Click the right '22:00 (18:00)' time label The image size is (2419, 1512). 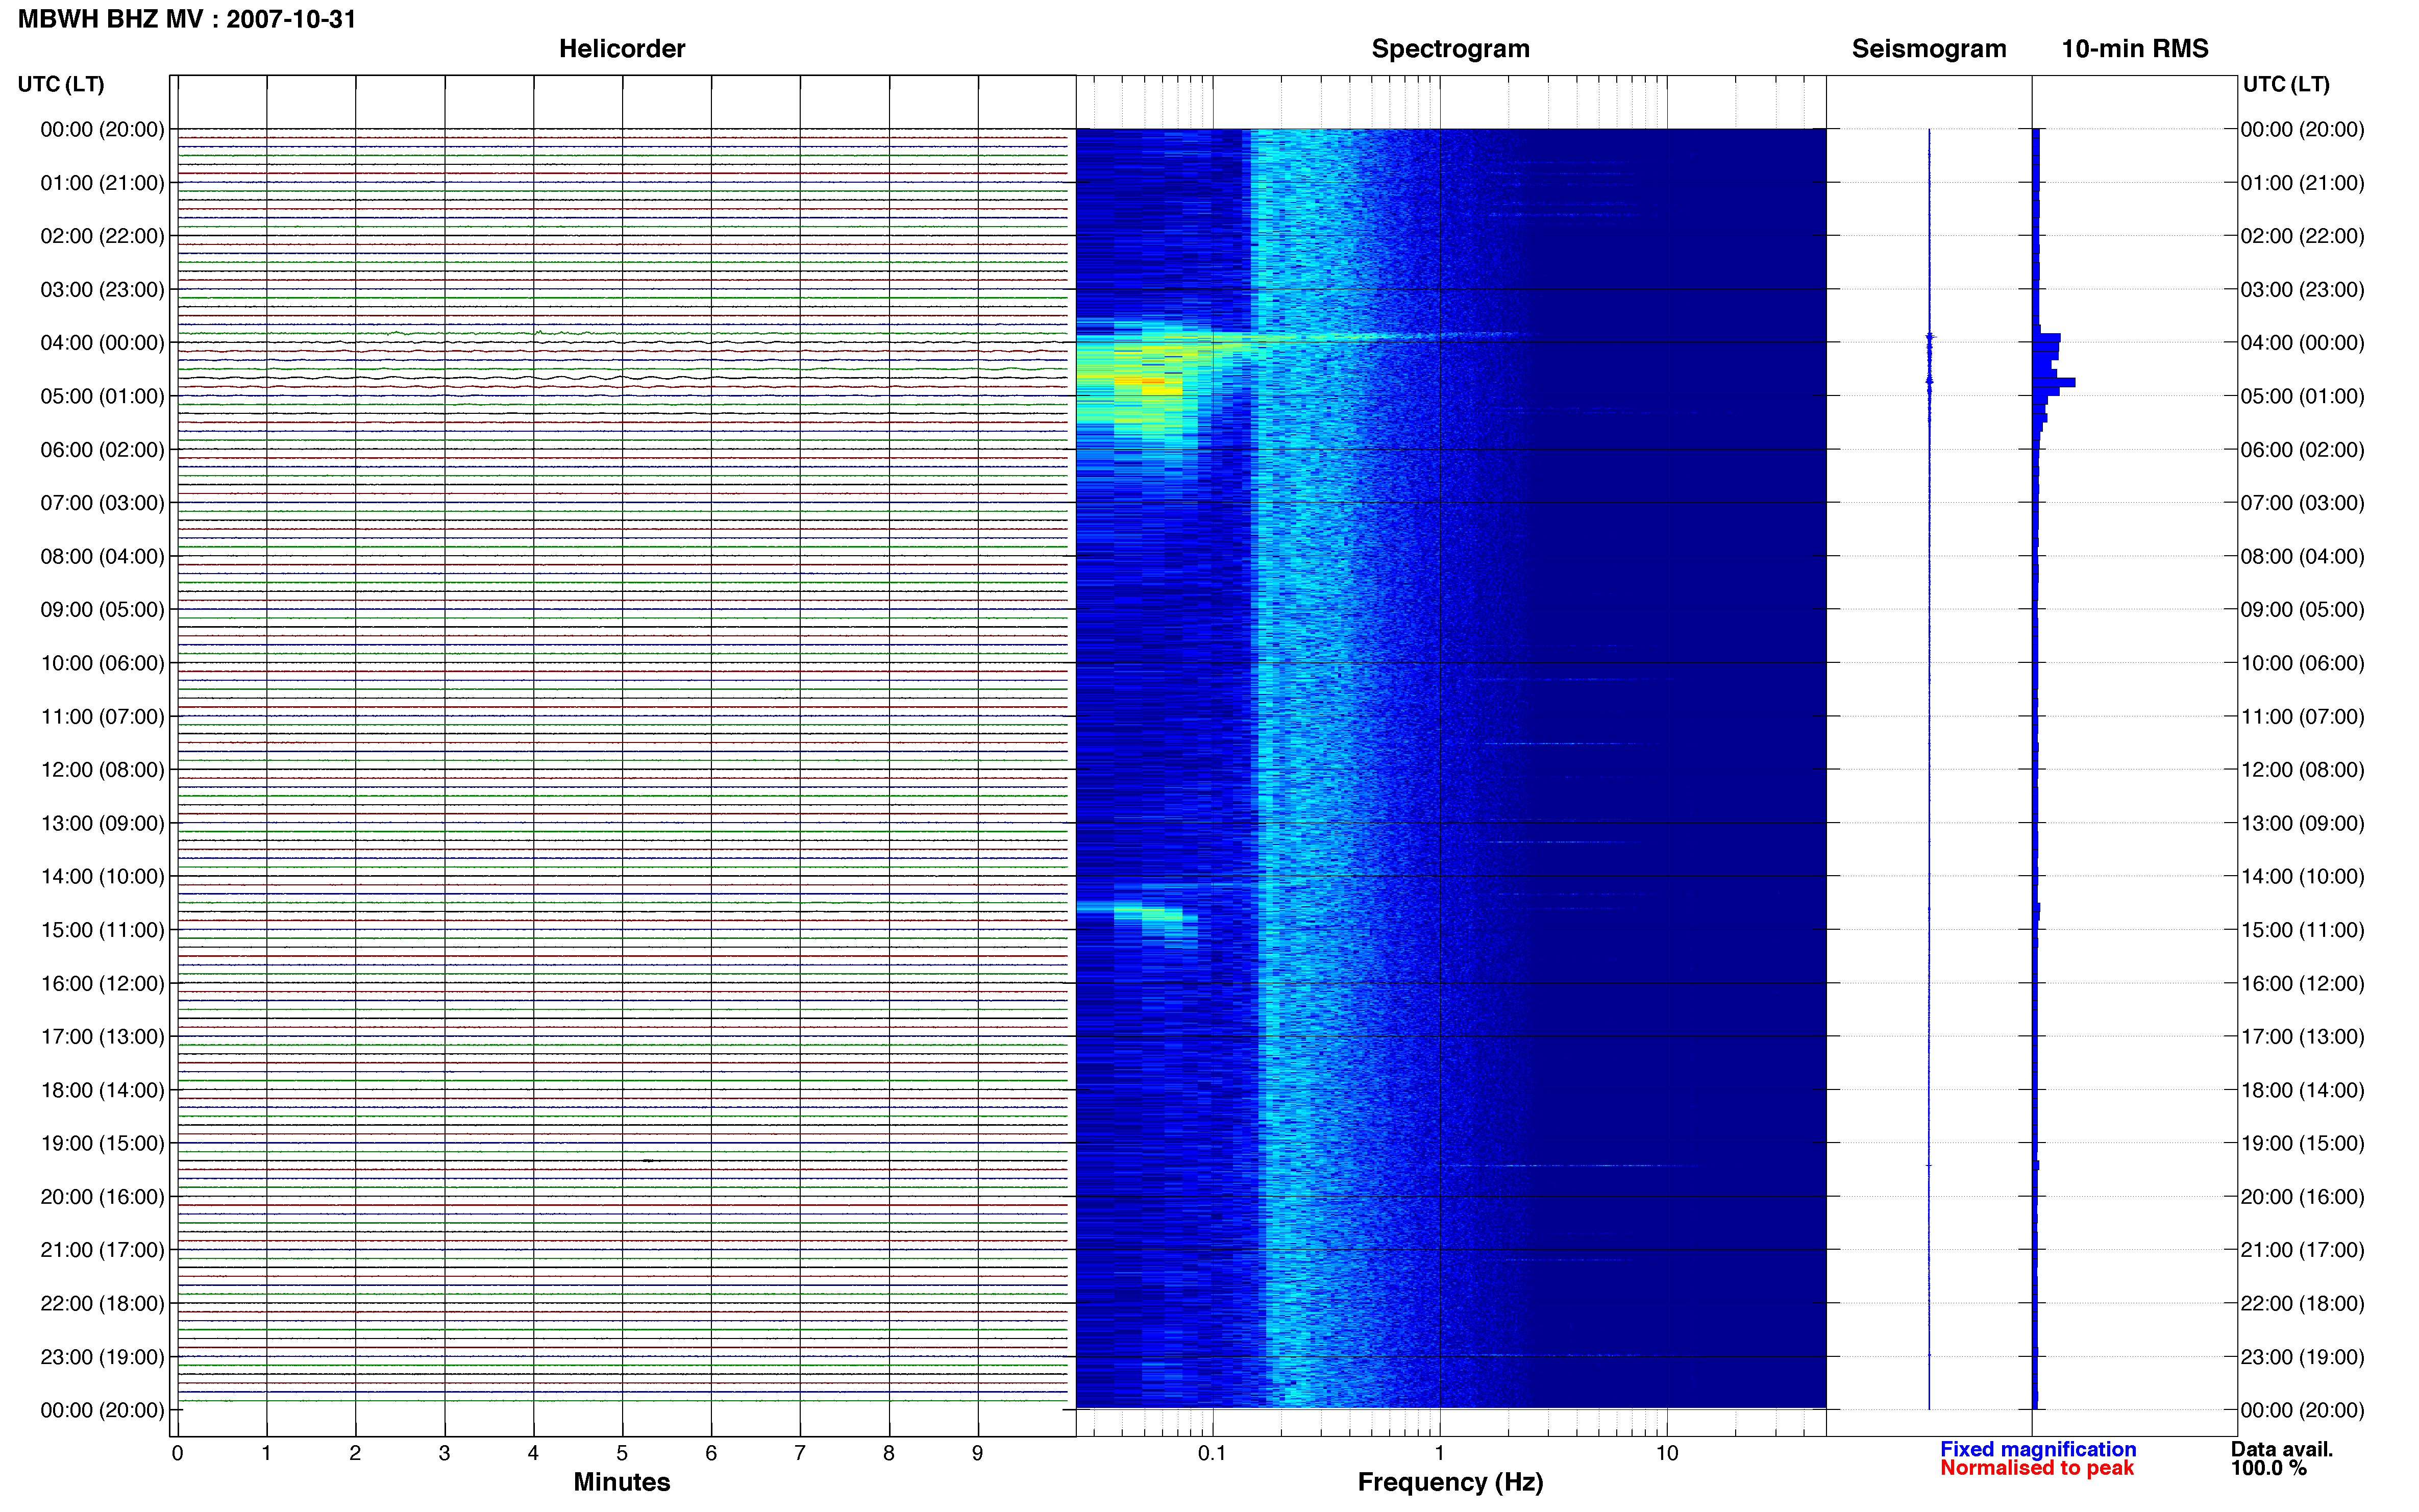(x=2302, y=1303)
